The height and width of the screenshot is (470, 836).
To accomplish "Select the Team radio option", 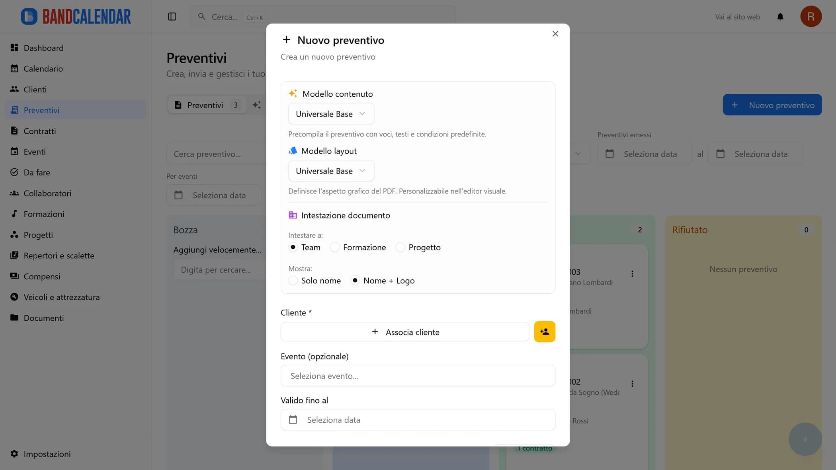I will pos(293,247).
